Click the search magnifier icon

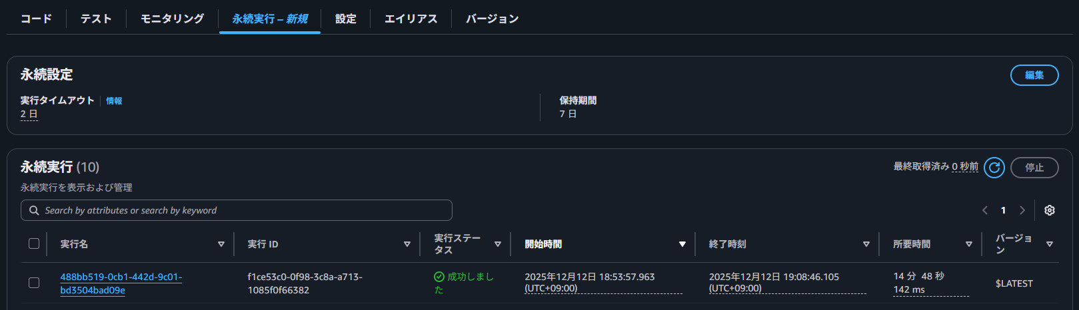34,210
